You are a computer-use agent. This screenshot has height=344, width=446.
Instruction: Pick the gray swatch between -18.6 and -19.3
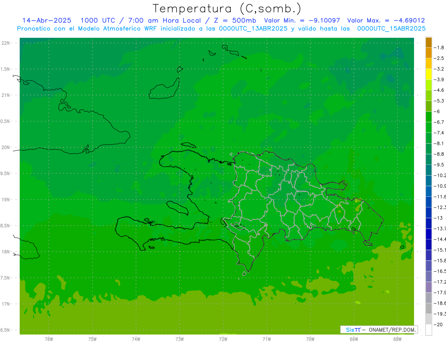pos(429,309)
